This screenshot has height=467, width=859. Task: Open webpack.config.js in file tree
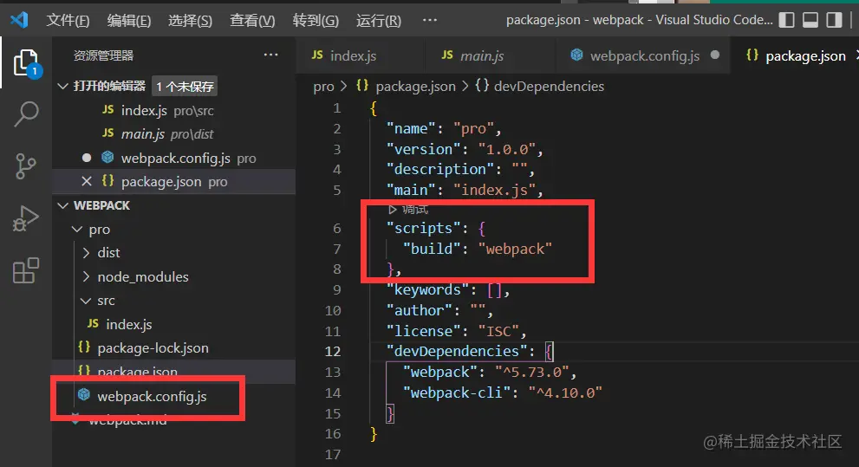tap(173, 396)
